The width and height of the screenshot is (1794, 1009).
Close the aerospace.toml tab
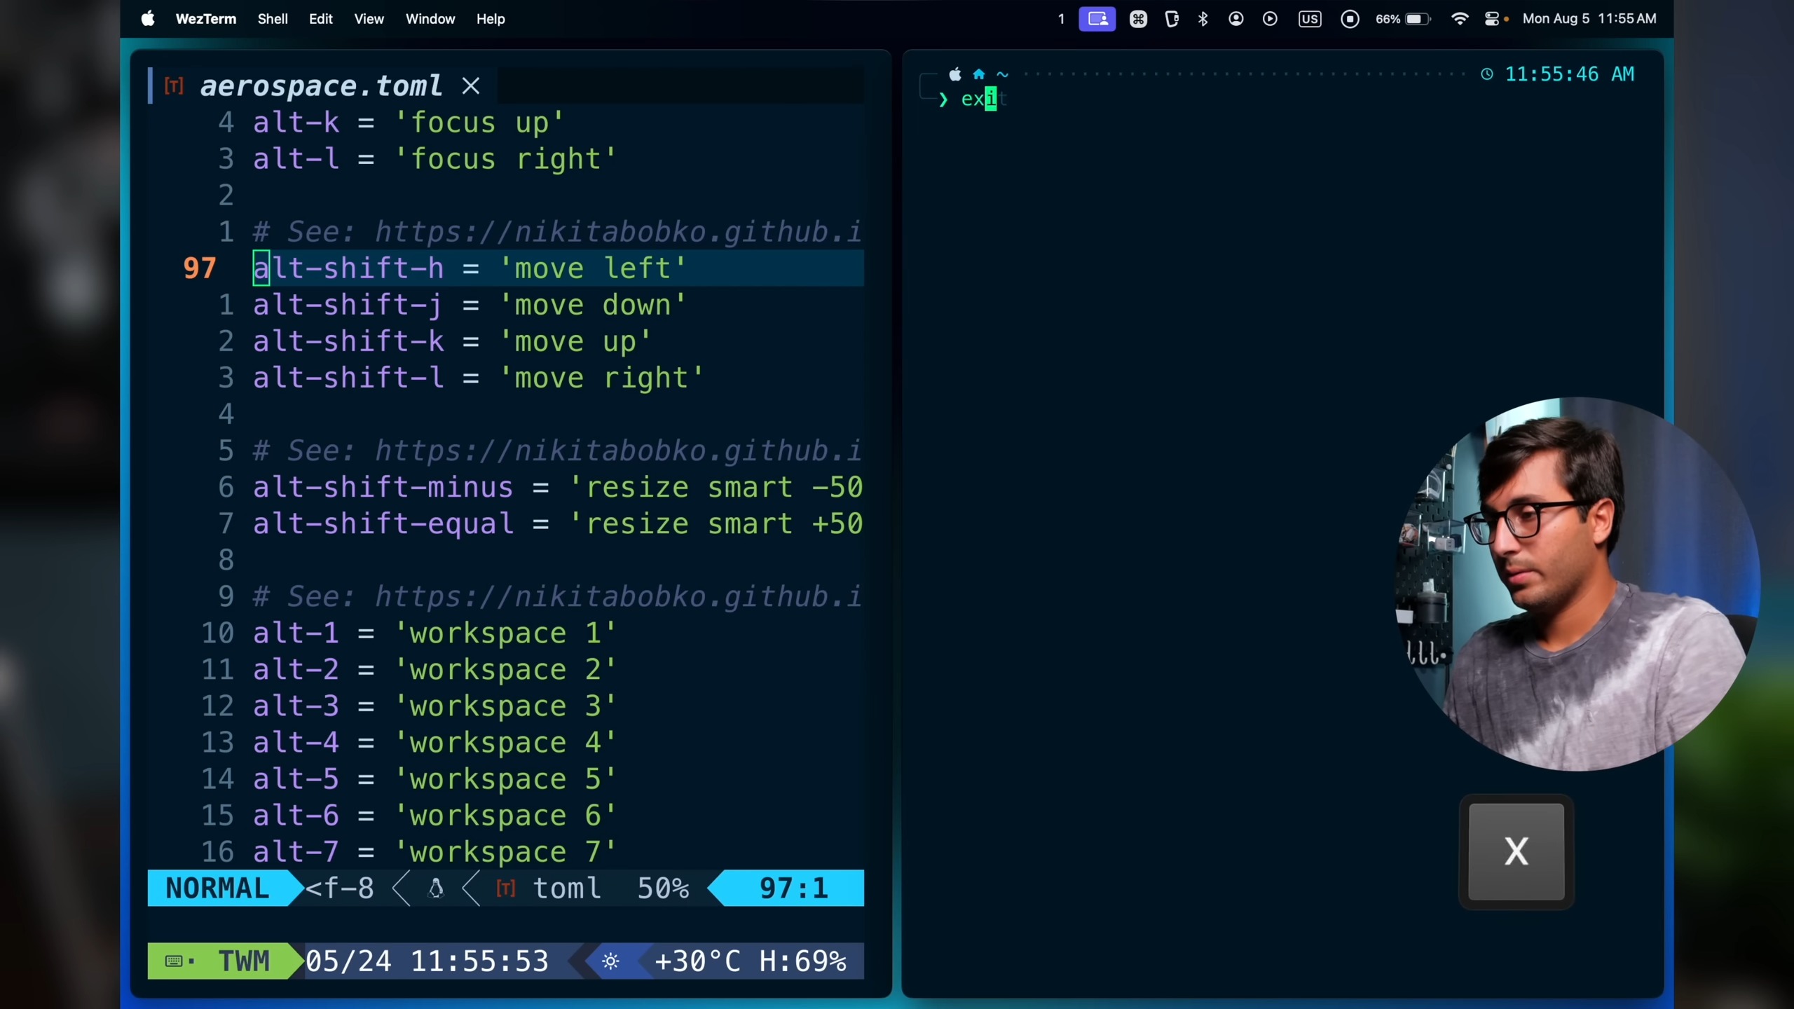pyautogui.click(x=471, y=86)
